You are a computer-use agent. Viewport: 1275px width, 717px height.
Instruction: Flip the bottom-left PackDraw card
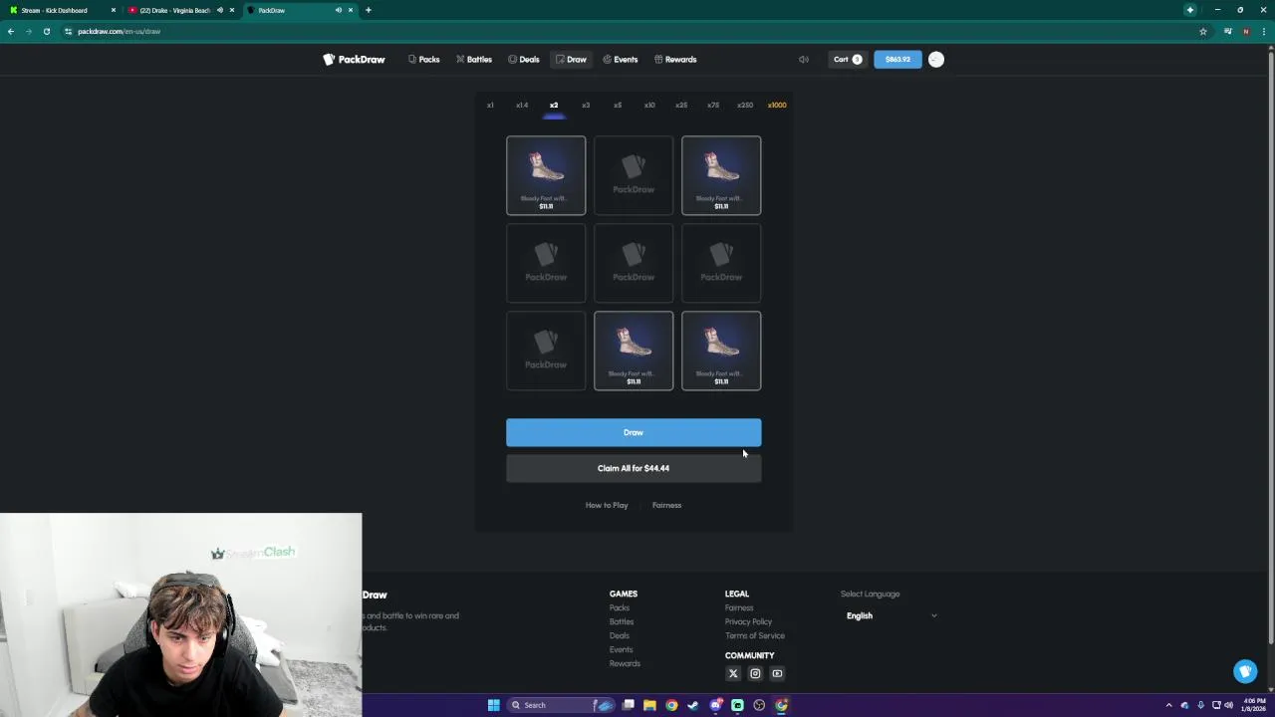(546, 351)
